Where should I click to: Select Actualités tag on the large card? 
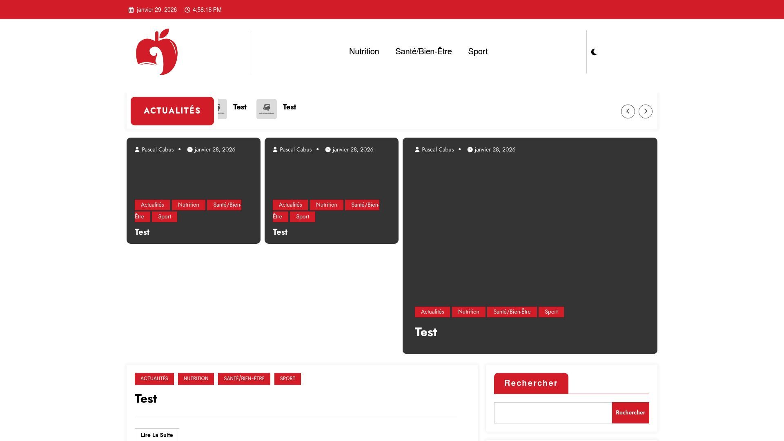[x=432, y=312]
